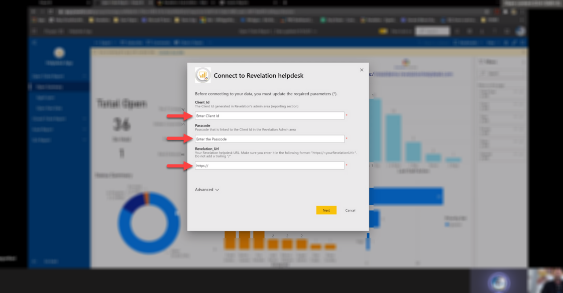Image resolution: width=563 pixels, height=293 pixels.
Task: Click the search box in blurred Filters pane
Action: 501,73
